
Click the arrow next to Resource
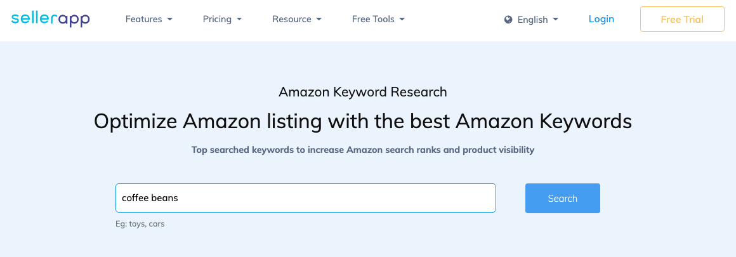(x=319, y=19)
